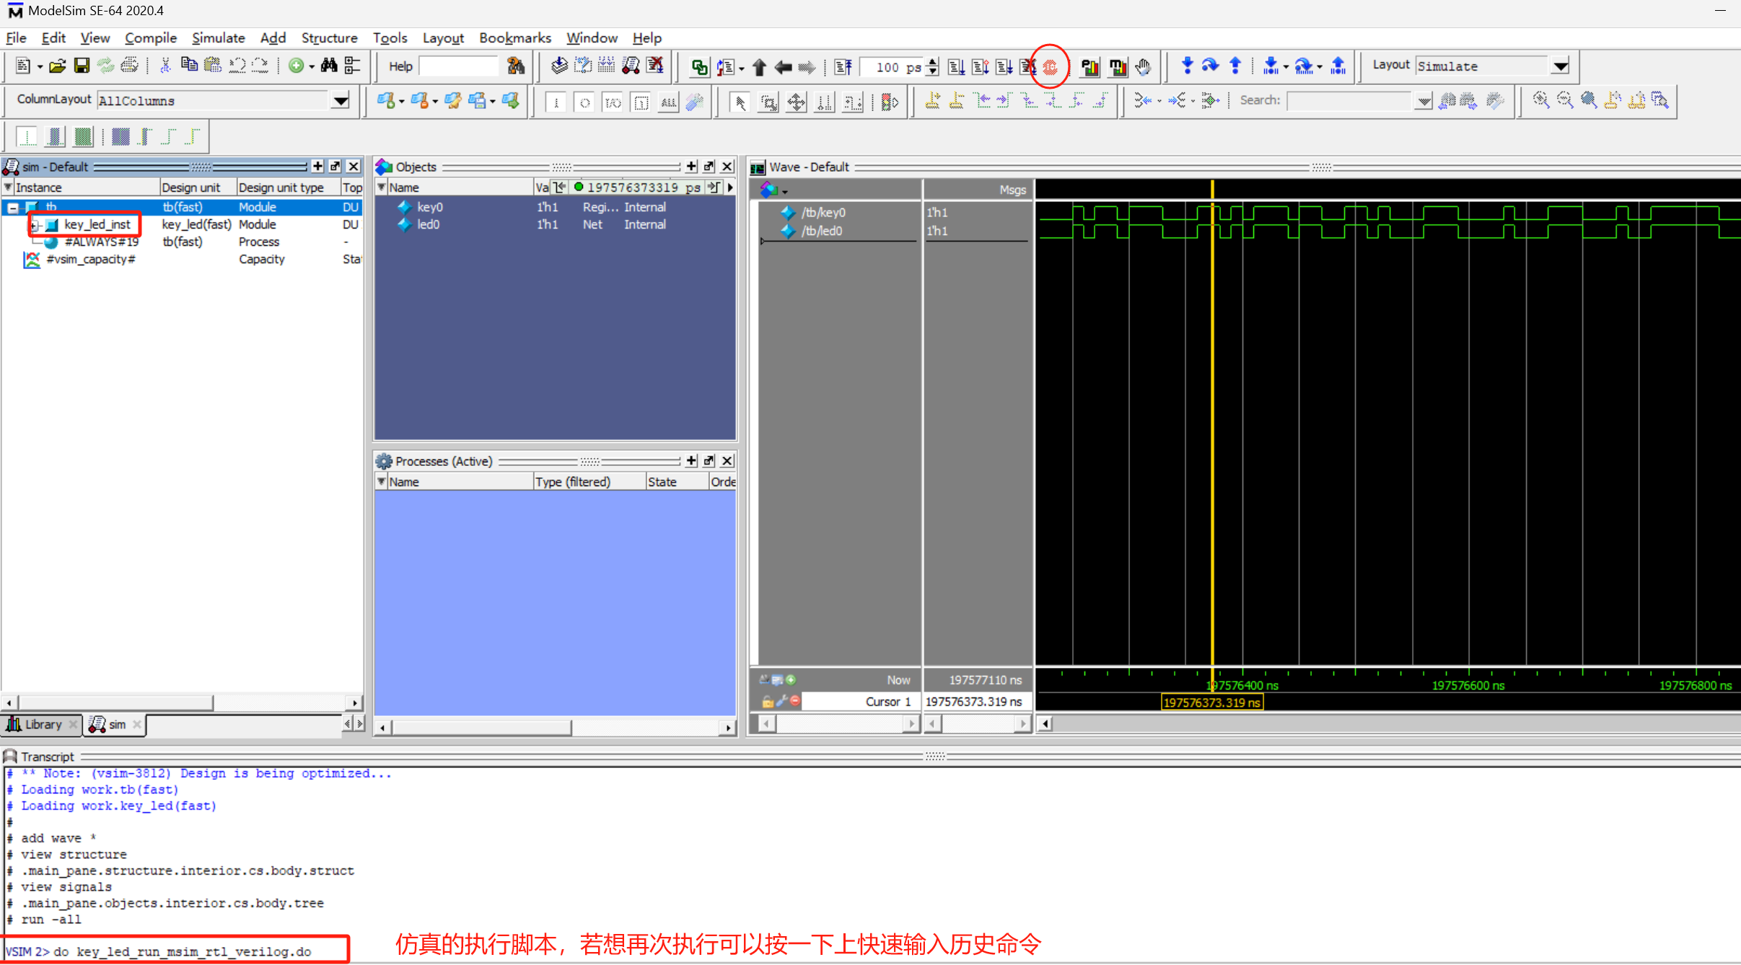Screen dimensions: 1741x965
Task: Open the wave Search history dropdown arrow
Action: click(1423, 101)
